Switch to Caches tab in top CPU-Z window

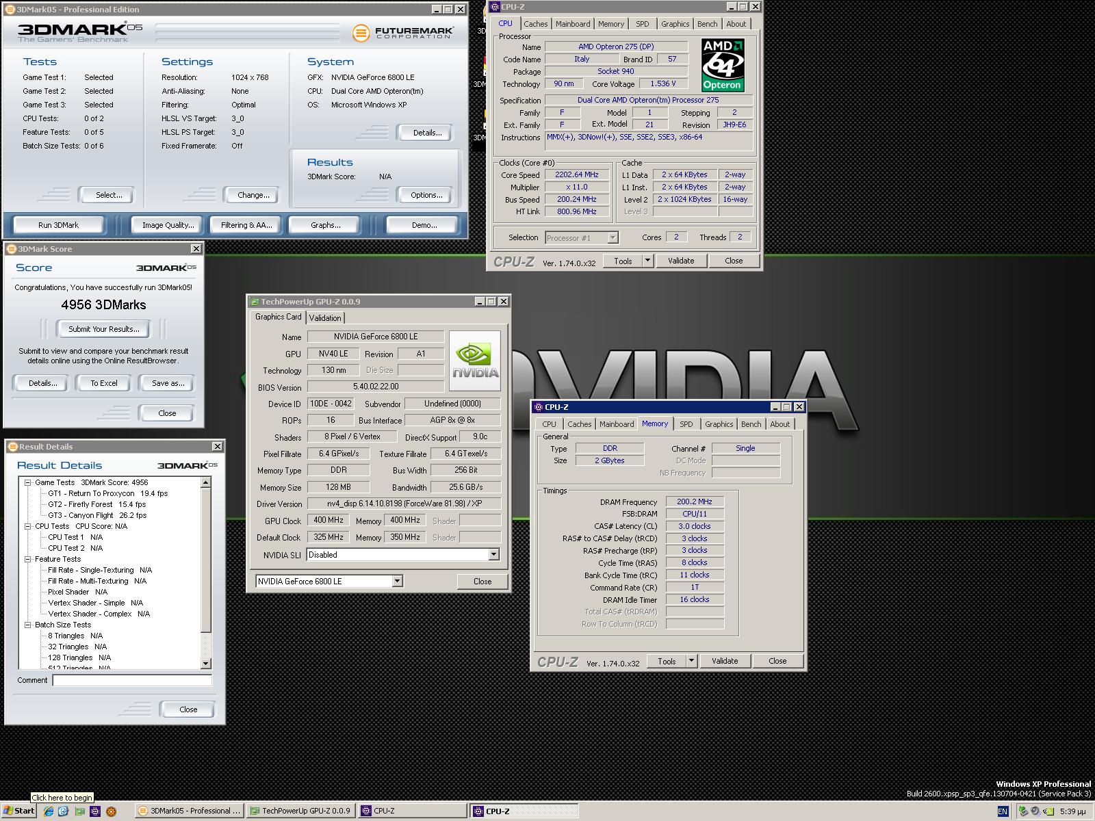click(x=536, y=24)
